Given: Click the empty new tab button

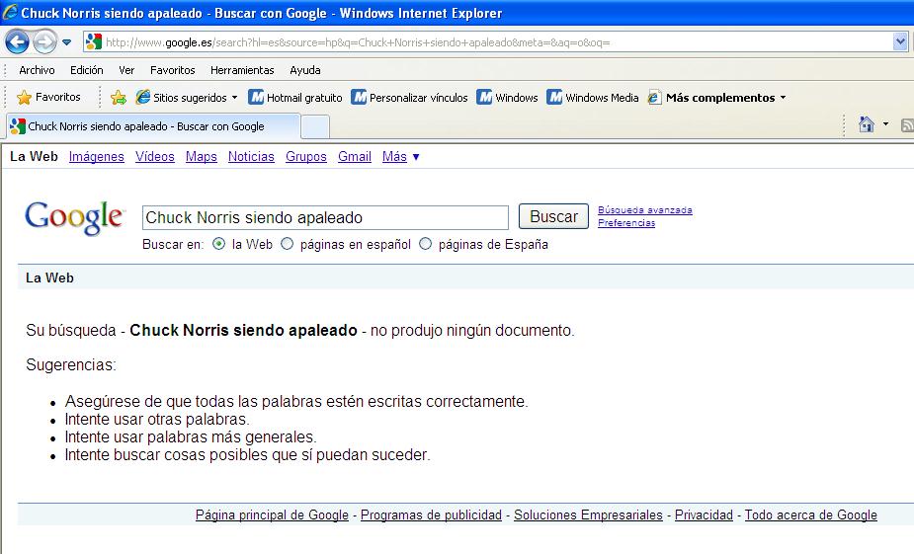Looking at the screenshot, I should point(314,126).
